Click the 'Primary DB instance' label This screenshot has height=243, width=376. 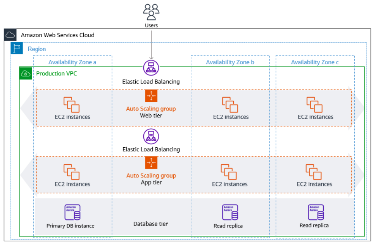click(71, 226)
